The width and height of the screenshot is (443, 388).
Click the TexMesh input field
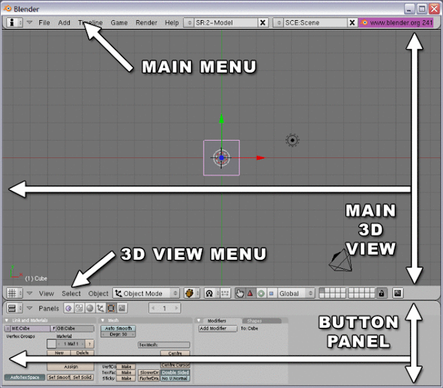click(x=164, y=345)
